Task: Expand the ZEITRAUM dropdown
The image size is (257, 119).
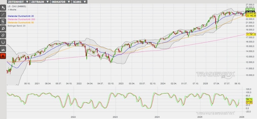Action: click(x=40, y=2)
